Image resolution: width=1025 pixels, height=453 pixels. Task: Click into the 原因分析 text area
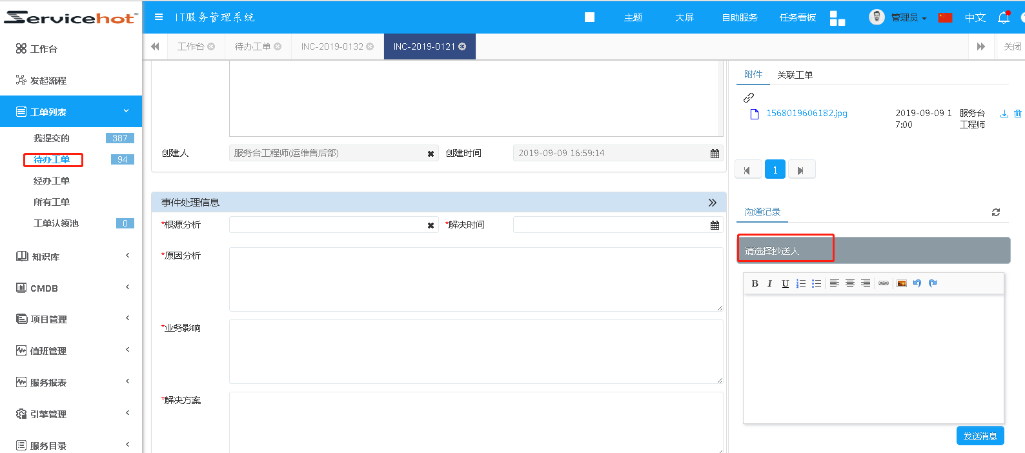[476, 279]
